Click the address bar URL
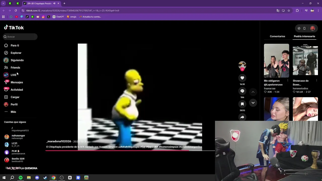This screenshot has height=181, width=322. [73, 11]
